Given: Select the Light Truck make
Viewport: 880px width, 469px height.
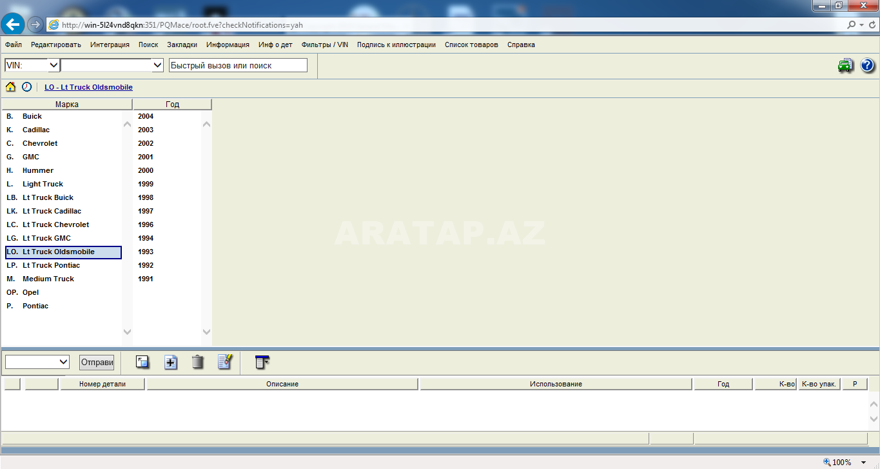Looking at the screenshot, I should coord(63,184).
